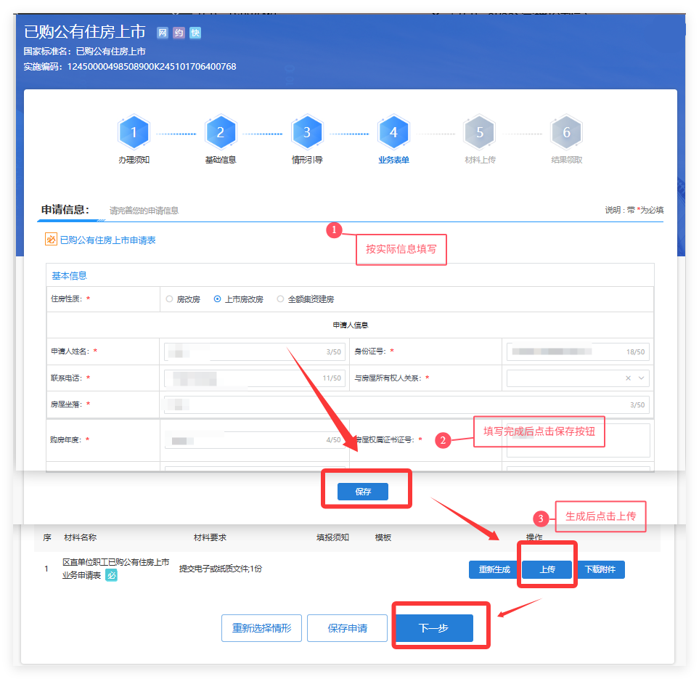Select the 房改房 radio option
699x679 pixels.
click(170, 299)
